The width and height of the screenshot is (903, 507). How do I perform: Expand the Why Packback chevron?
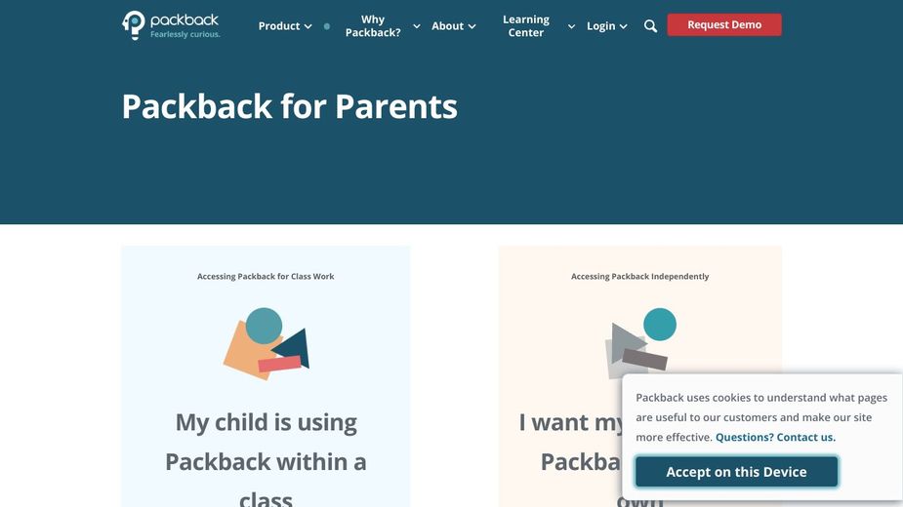[417, 26]
